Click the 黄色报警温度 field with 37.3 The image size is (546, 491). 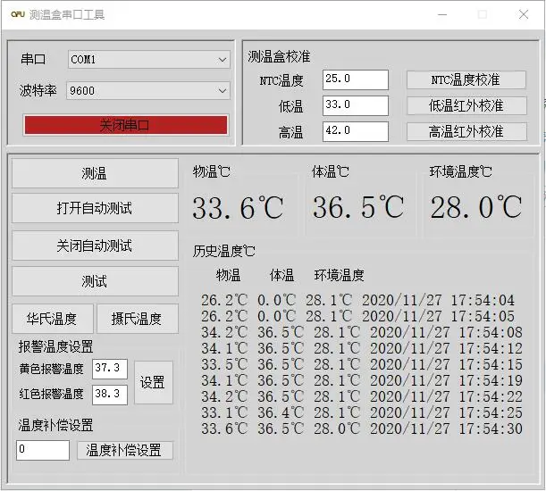click(110, 369)
